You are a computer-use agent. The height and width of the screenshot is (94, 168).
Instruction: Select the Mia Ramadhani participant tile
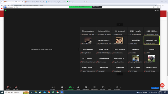pos(120,31)
